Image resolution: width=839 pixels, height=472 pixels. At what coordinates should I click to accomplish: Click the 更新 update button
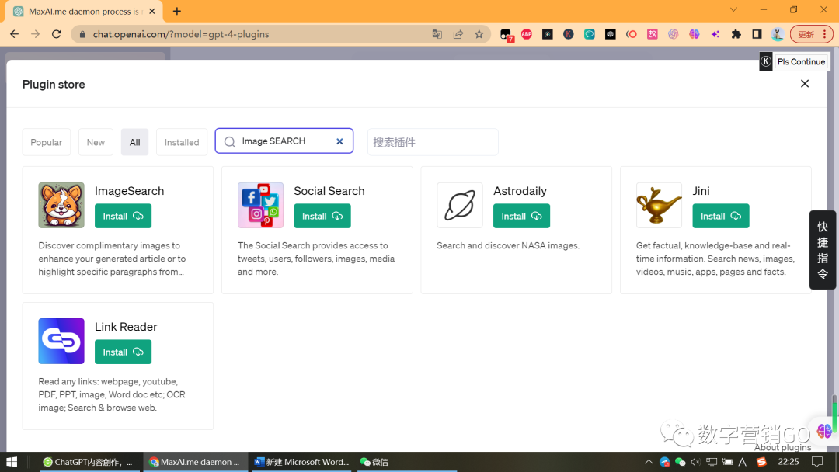(806, 34)
